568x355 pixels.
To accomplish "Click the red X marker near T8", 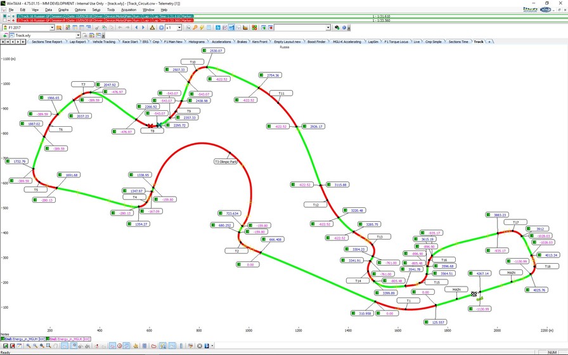I will tap(150, 126).
